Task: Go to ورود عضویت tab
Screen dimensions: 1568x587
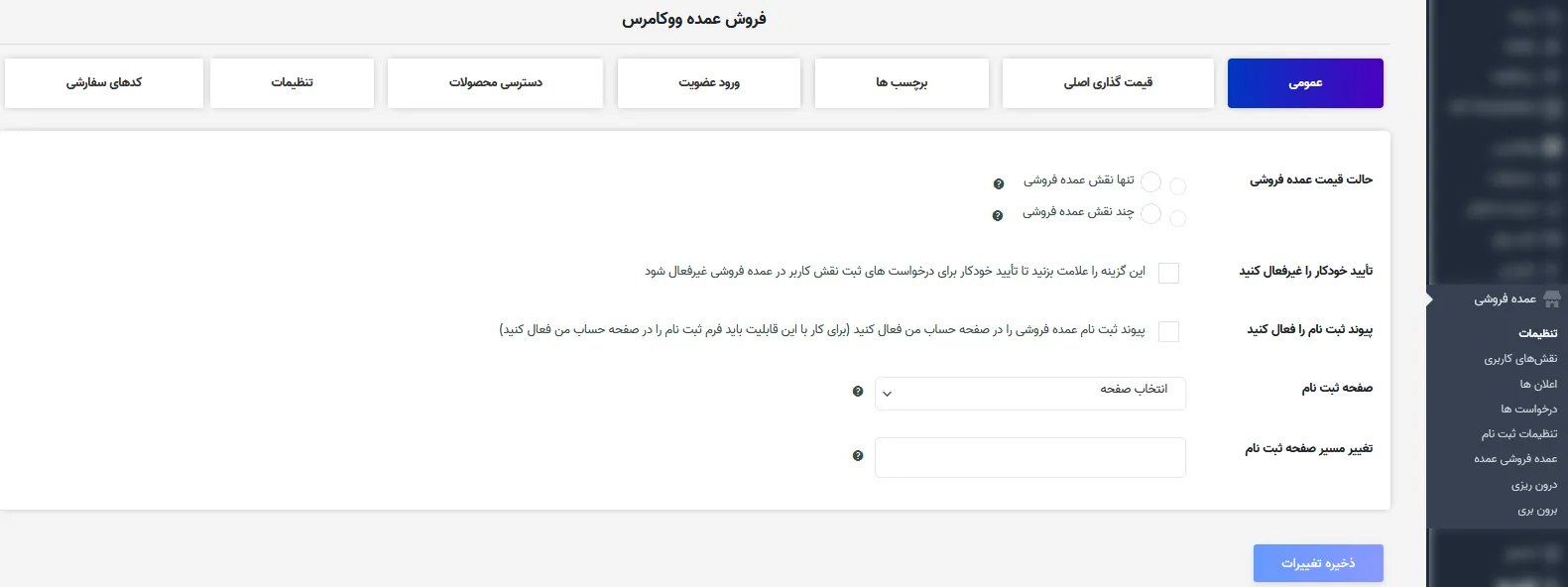Action: click(709, 83)
